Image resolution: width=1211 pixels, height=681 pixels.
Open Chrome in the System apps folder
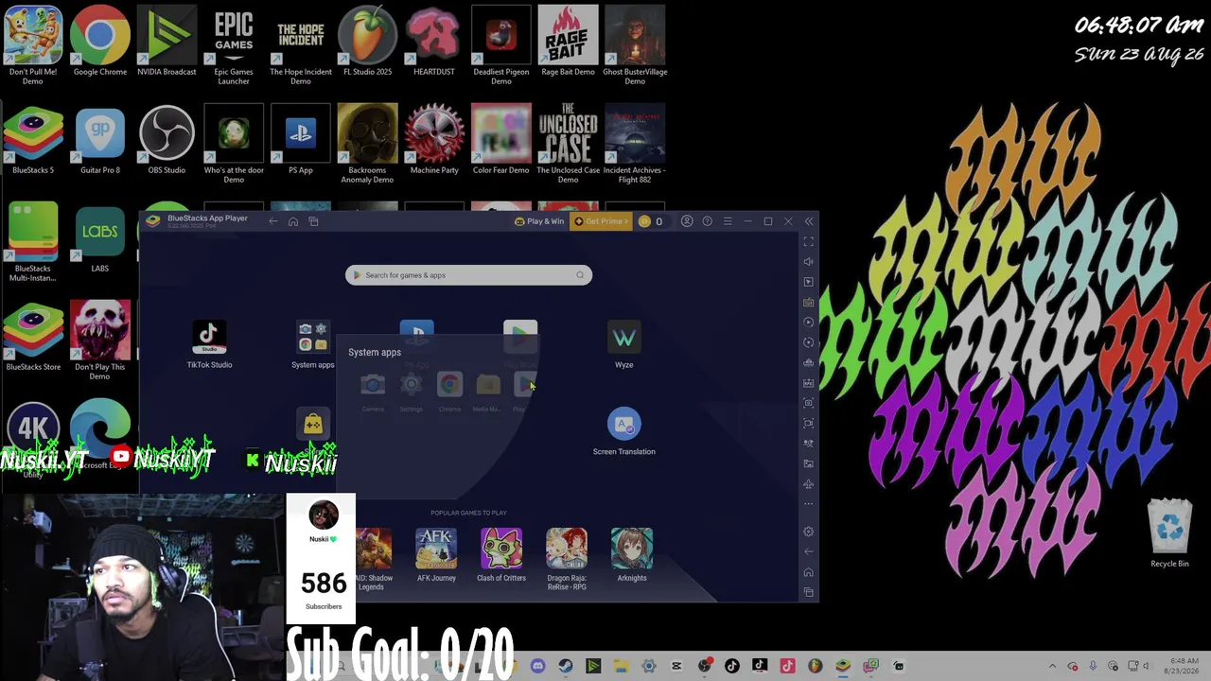[449, 385]
